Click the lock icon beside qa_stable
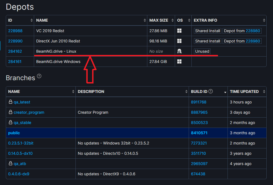 [x=11, y=122]
